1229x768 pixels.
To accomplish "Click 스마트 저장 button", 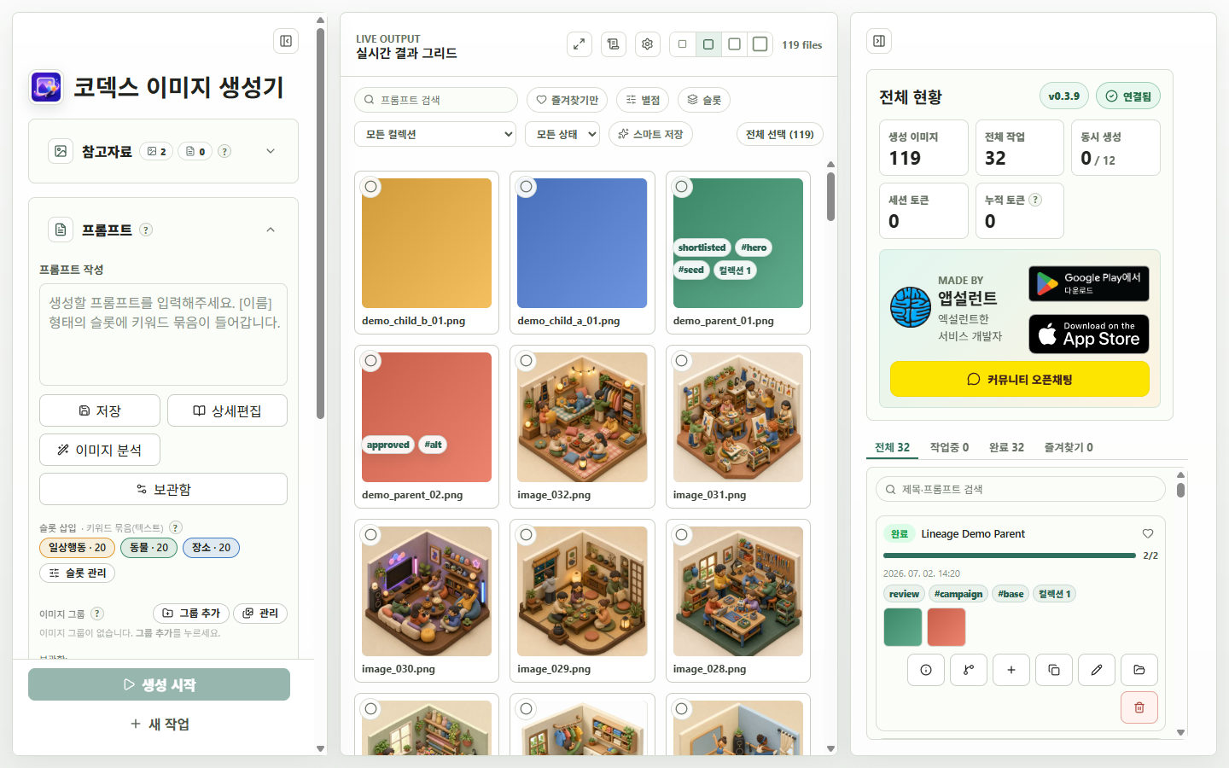I will click(x=650, y=134).
